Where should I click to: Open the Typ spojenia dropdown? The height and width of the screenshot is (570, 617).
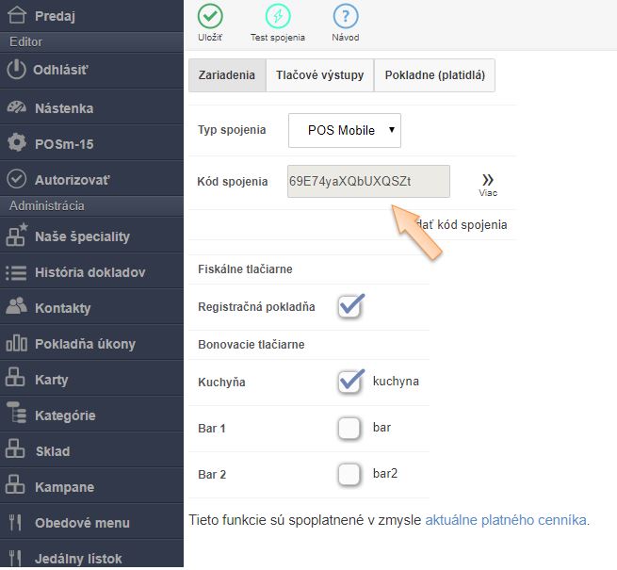point(345,130)
